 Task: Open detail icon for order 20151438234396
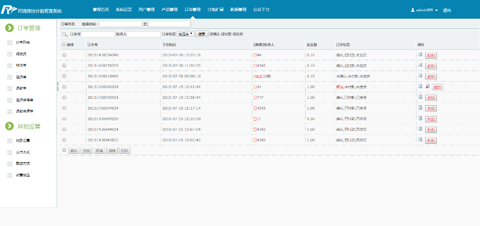421,54
